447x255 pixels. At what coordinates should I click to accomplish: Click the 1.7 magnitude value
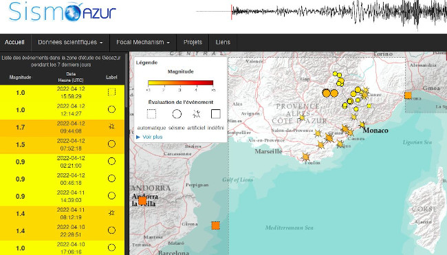click(20, 127)
